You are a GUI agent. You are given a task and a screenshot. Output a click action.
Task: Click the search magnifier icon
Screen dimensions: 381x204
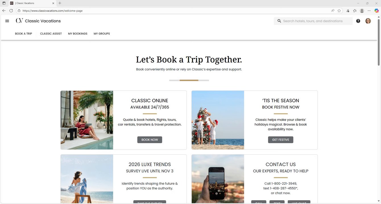pyautogui.click(x=279, y=21)
